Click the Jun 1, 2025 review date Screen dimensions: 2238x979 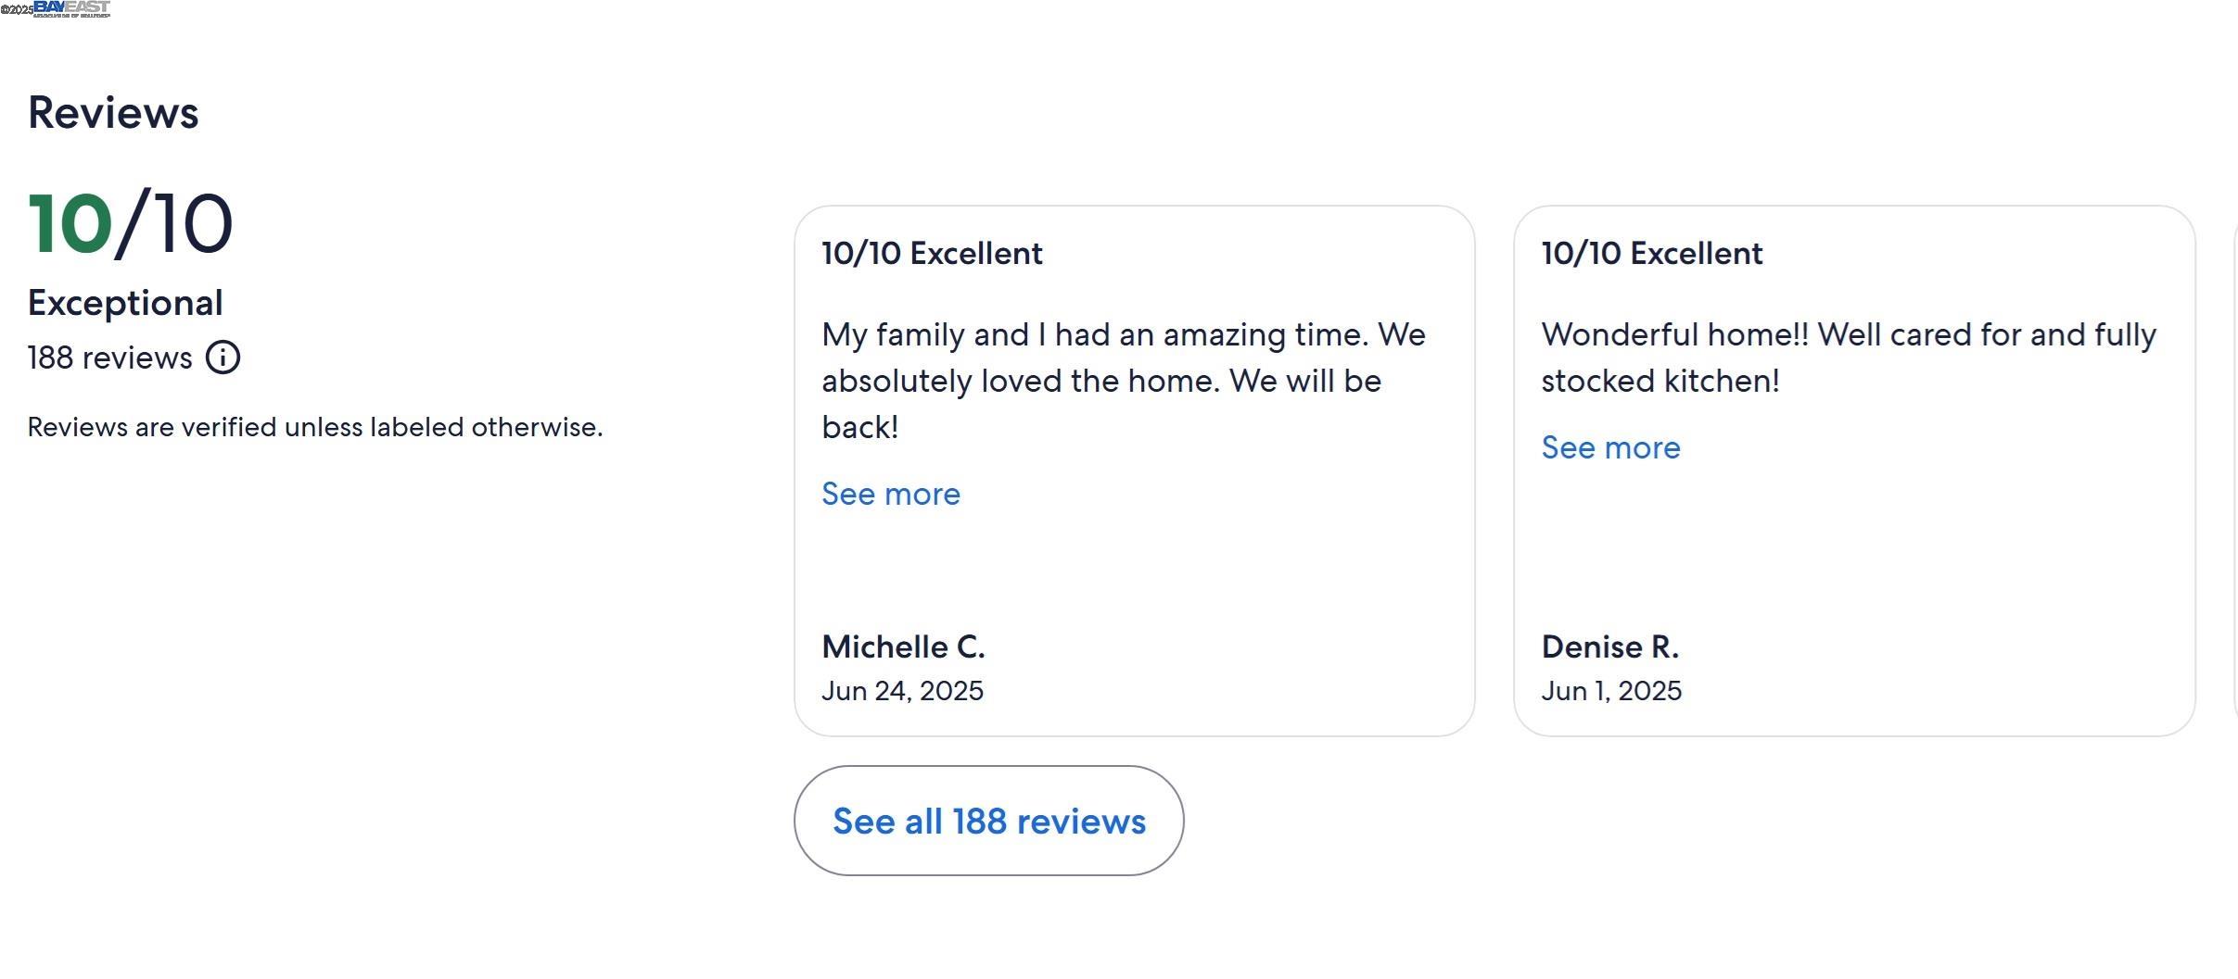[x=1610, y=691]
